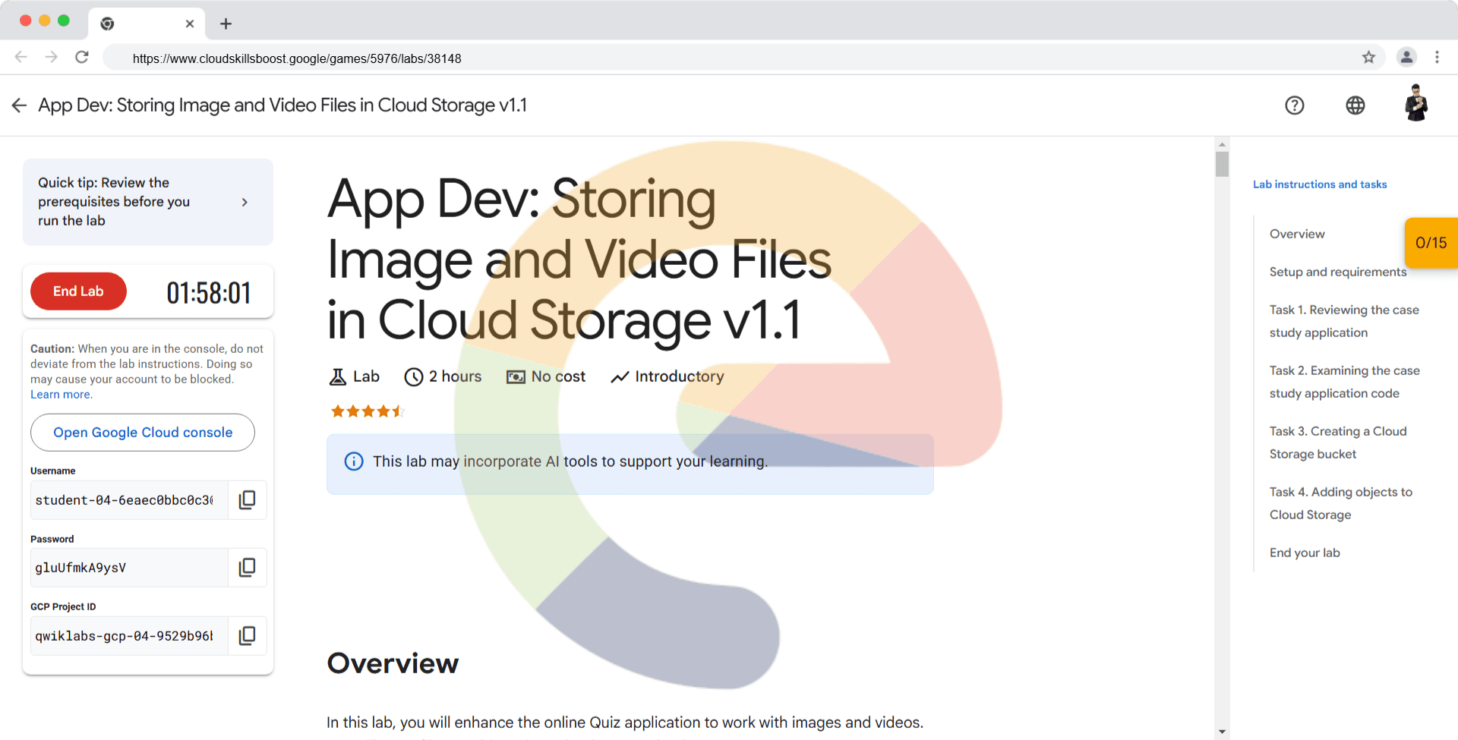Open a new browser tab
1458x740 pixels.
point(226,24)
